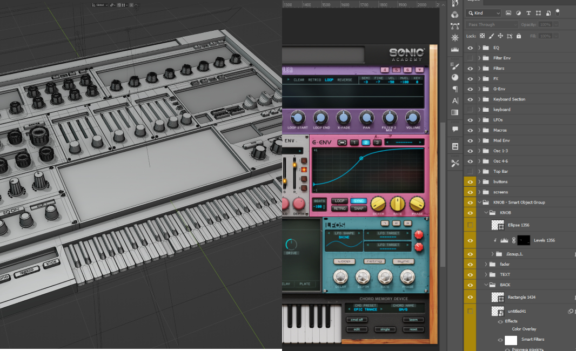576x351 pixels.
Task: Toggle visibility of Ellipse 1356 layer
Action: point(470,225)
